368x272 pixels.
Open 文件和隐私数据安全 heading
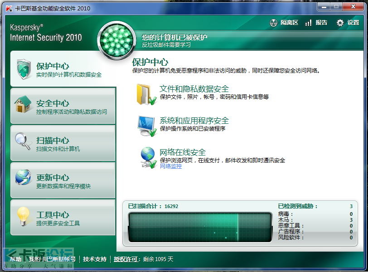[x=194, y=89]
